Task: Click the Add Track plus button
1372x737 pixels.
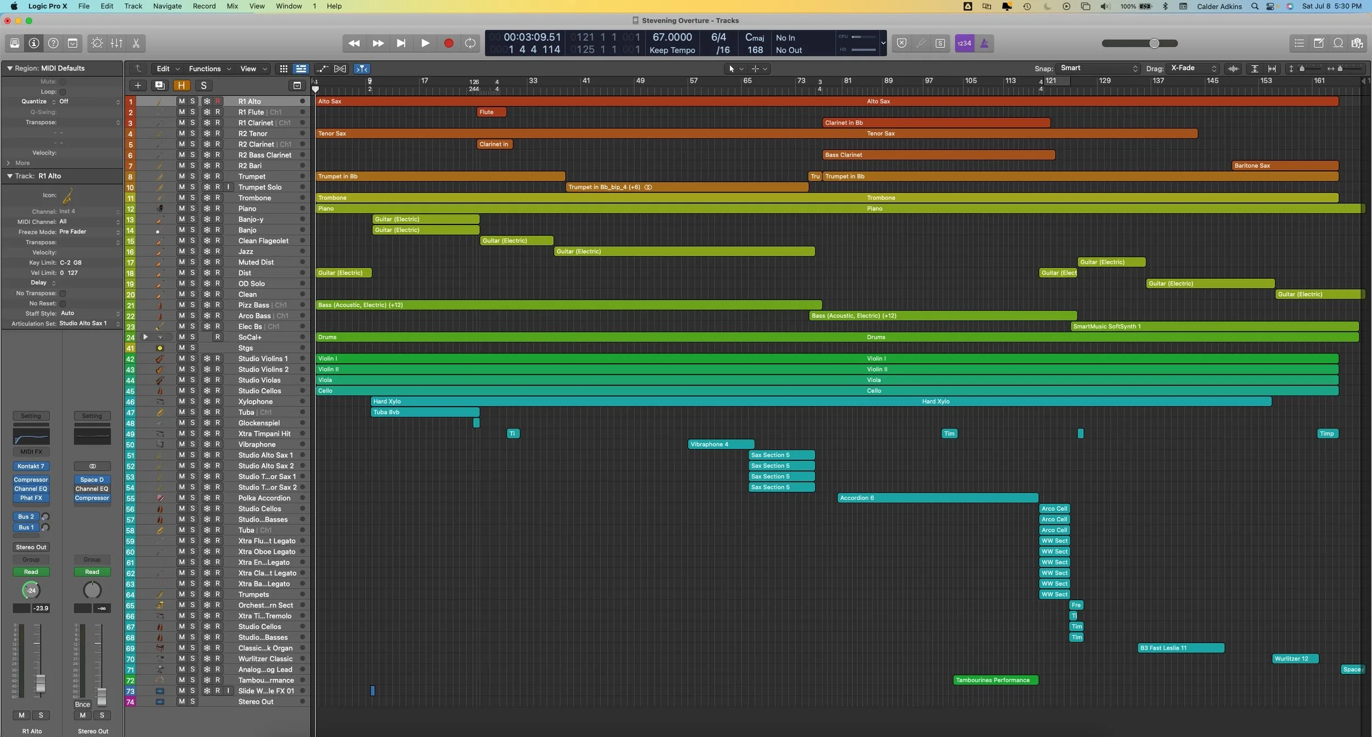Action: (x=138, y=85)
